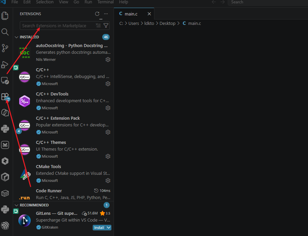Open the Espressif ESP-IDF activity bar icon
Image resolution: width=308 pixels, height=236 pixels.
(x=5, y=226)
